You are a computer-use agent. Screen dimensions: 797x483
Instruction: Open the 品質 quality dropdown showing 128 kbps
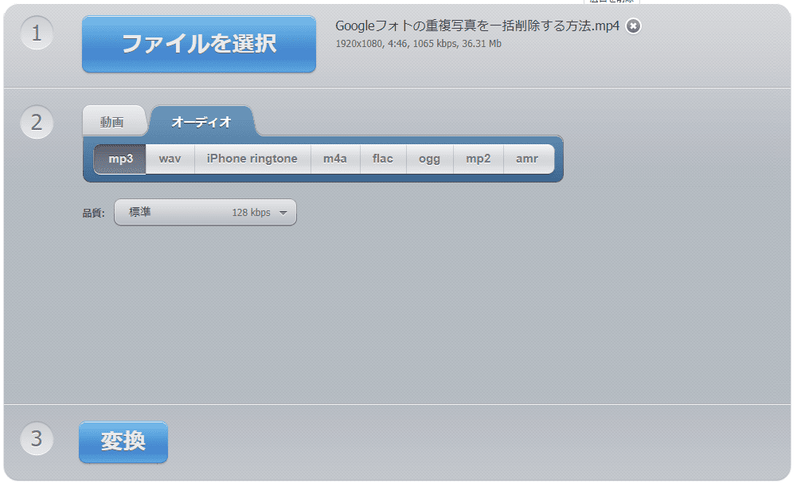[x=205, y=212]
